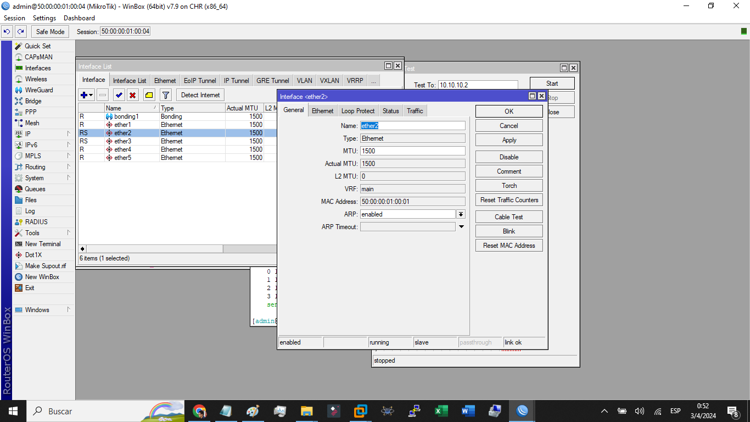The image size is (750, 422).
Task: Expand the ARP Timeout field arrow
Action: point(461,227)
